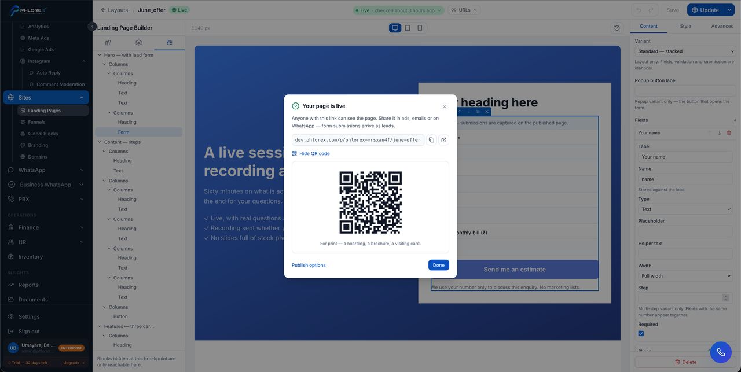Open the field Type dropdown
The height and width of the screenshot is (372, 741).
(x=685, y=209)
